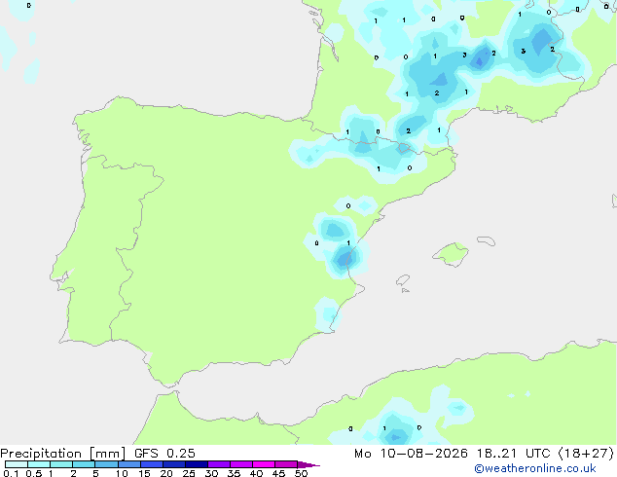The height and width of the screenshot is (477, 617).
Task: Select the 5–10 mm legend color swatch
Action: (106, 464)
